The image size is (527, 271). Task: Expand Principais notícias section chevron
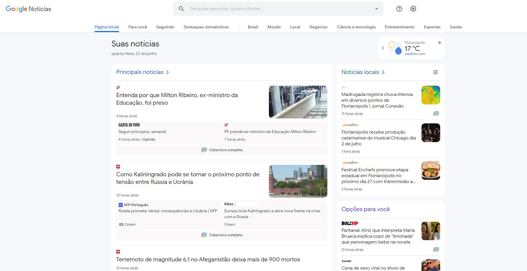(x=167, y=72)
